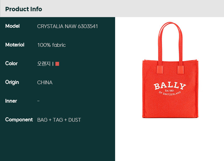Viewport: 224px width, 161px height.
Task: Click the Model label
Action: coord(12,26)
